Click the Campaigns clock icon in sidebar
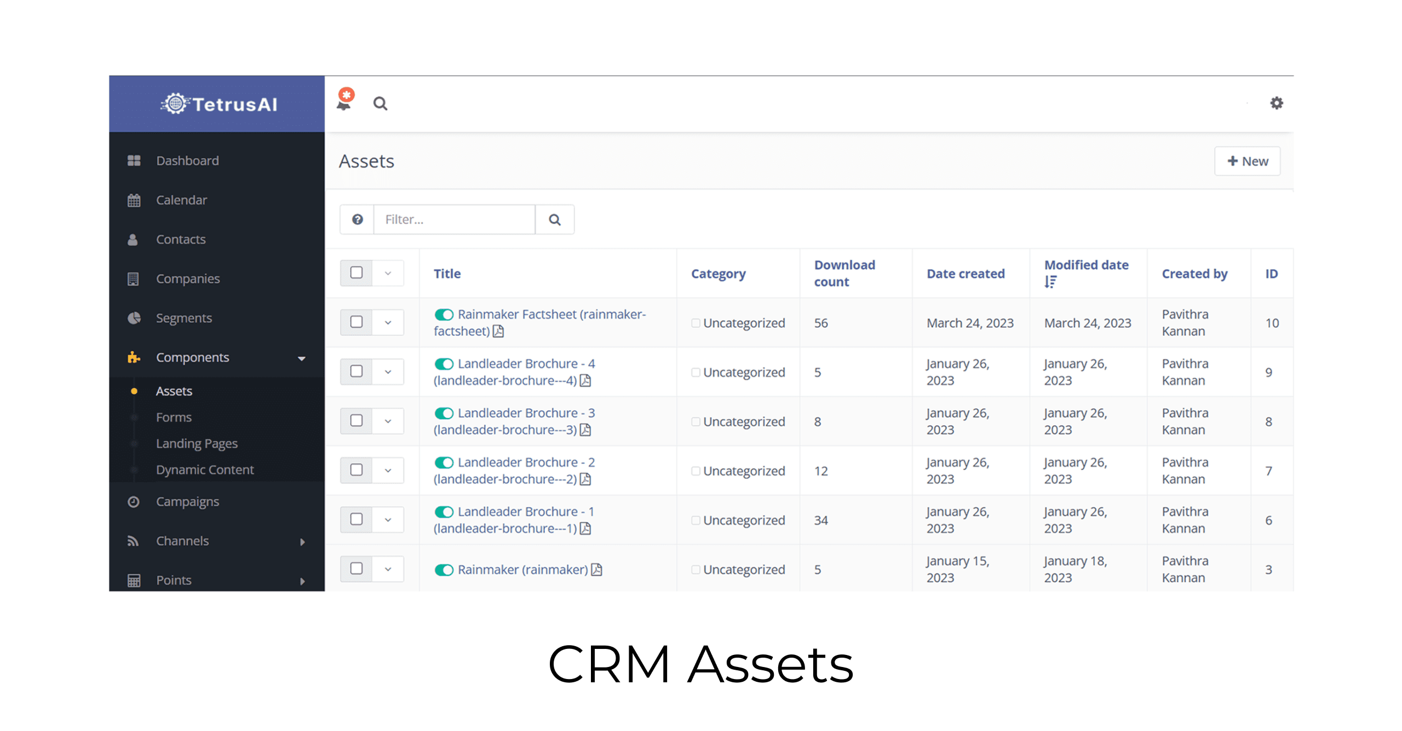This screenshot has width=1402, height=731. tap(133, 501)
